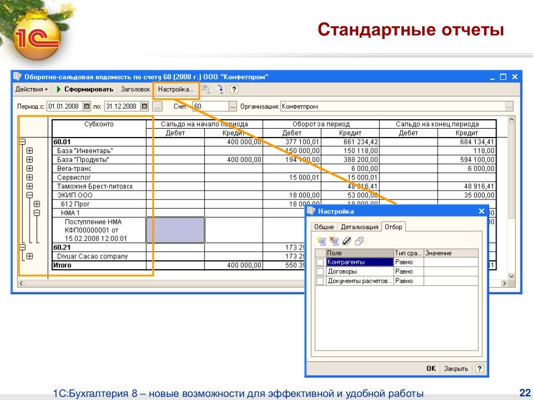
Task: Click the horizontal scrollbar left arrow
Action: coord(21,283)
